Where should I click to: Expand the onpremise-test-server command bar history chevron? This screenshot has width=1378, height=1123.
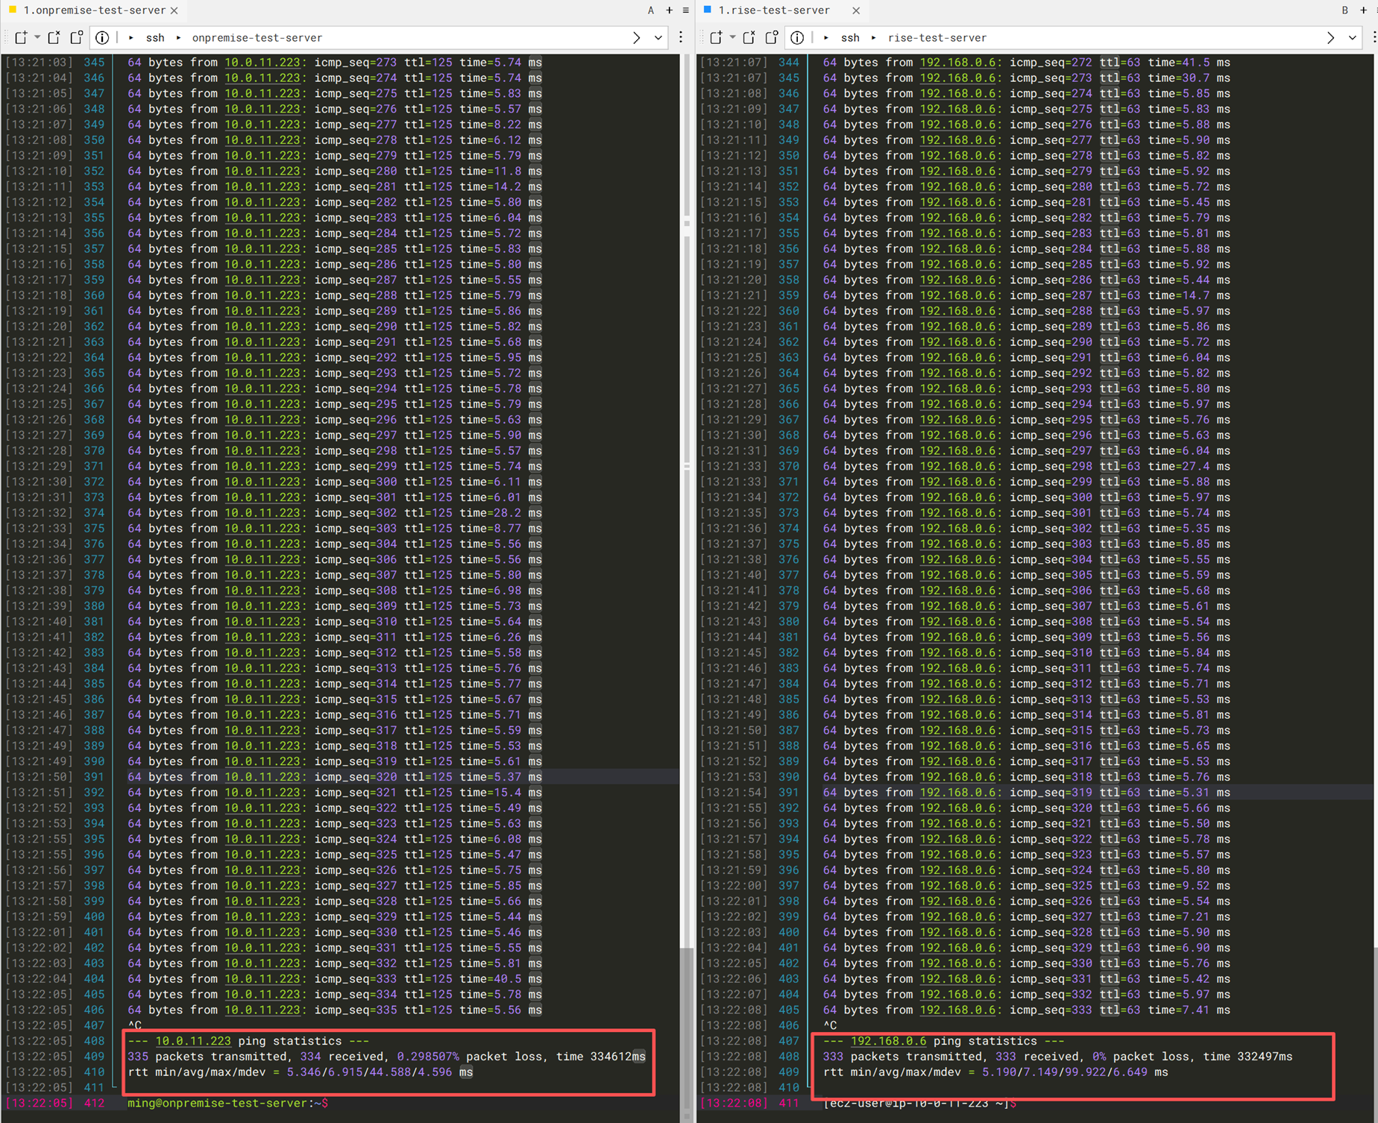tap(658, 37)
